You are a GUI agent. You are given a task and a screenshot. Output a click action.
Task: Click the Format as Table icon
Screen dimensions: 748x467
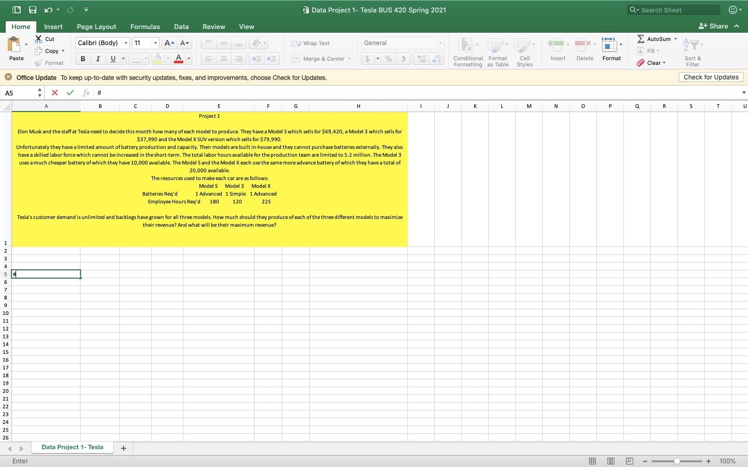497,49
